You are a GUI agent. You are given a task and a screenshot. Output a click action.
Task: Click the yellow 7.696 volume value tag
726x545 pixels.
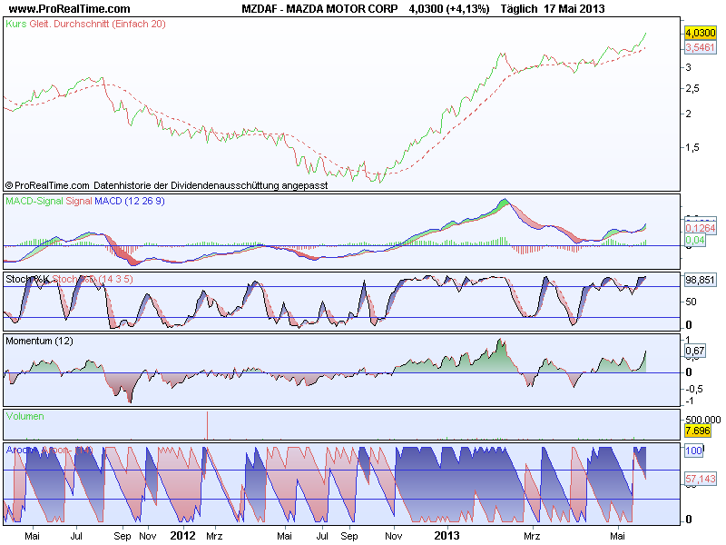(697, 431)
